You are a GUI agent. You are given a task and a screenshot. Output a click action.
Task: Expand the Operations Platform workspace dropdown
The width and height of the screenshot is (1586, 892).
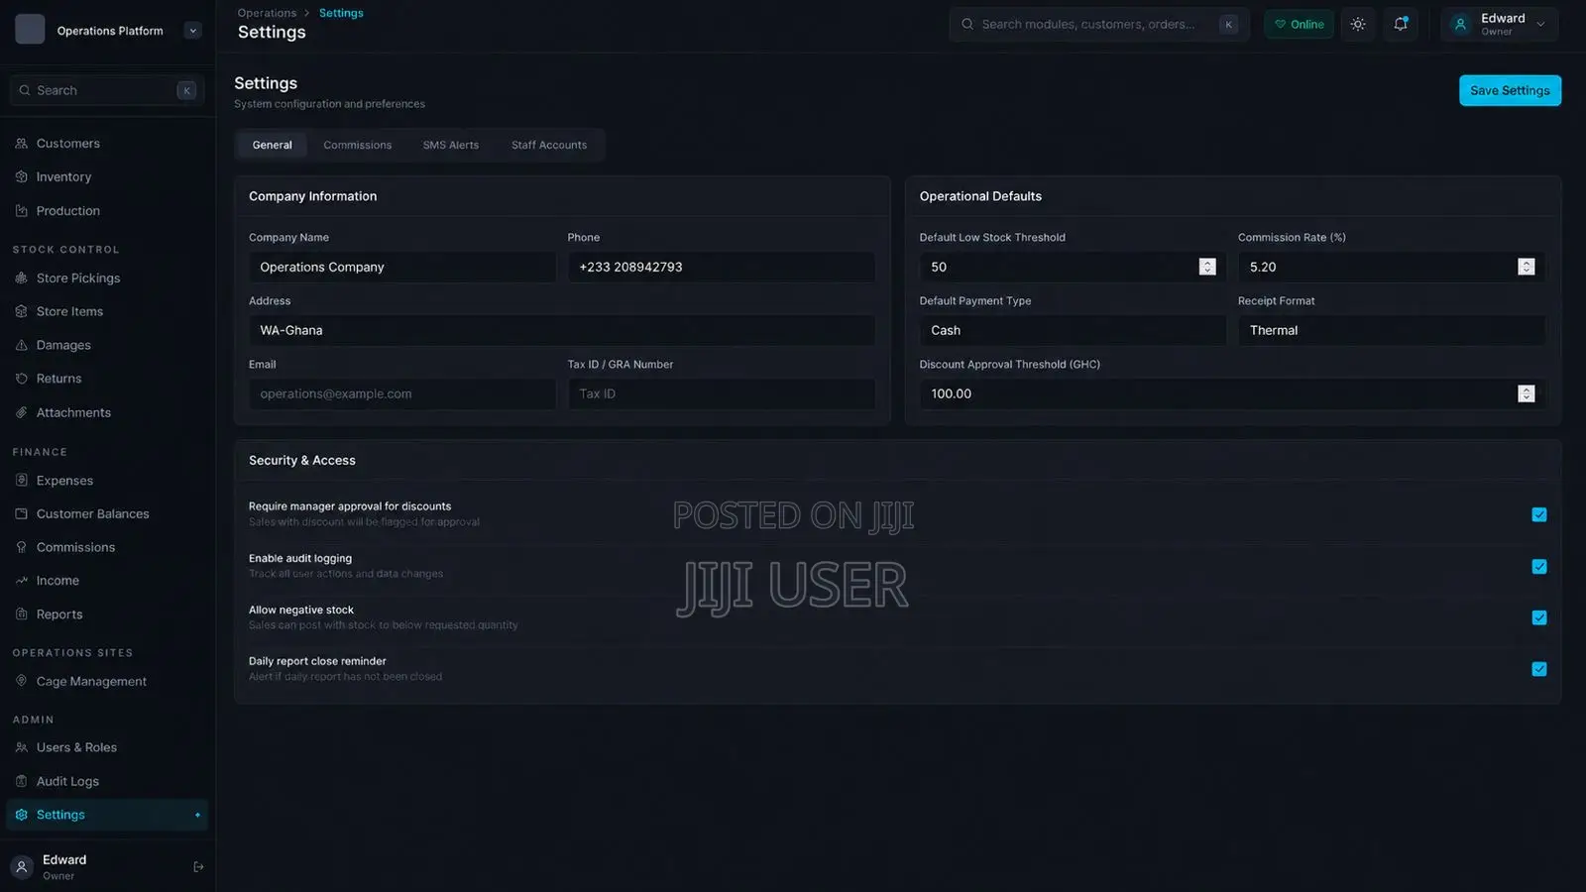(x=192, y=31)
